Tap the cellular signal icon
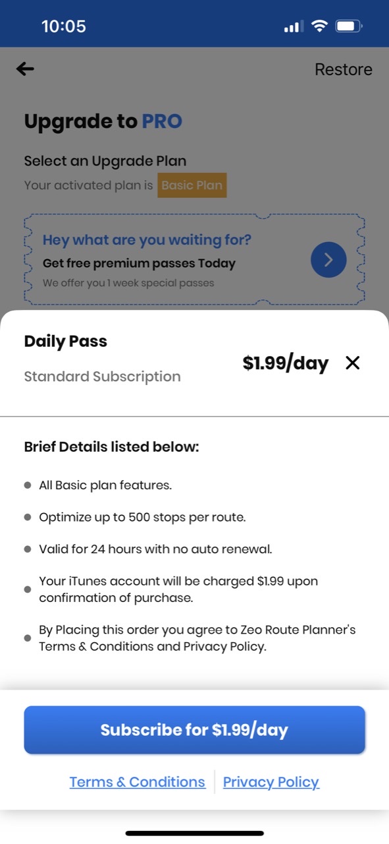 [294, 27]
